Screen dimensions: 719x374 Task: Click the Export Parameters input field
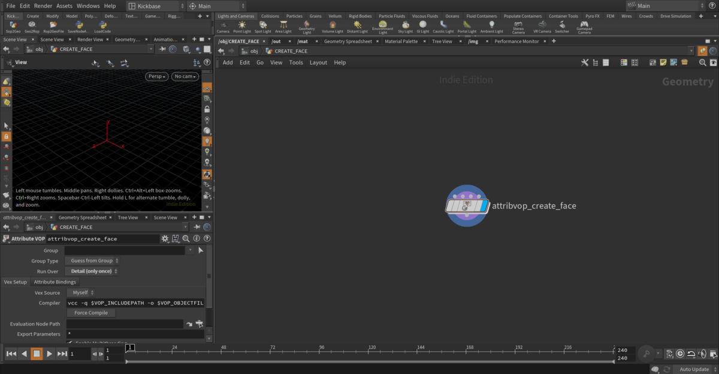(x=135, y=334)
